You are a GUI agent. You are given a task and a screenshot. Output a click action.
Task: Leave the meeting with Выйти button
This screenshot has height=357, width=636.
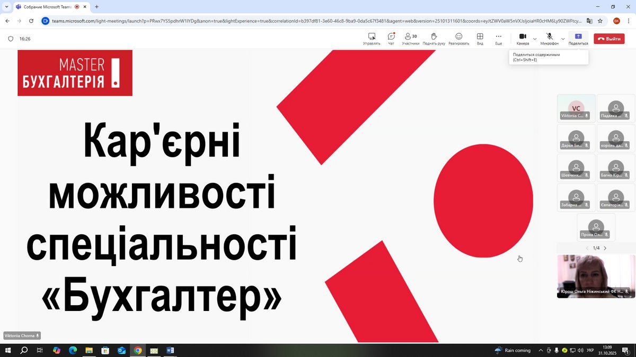pos(609,39)
